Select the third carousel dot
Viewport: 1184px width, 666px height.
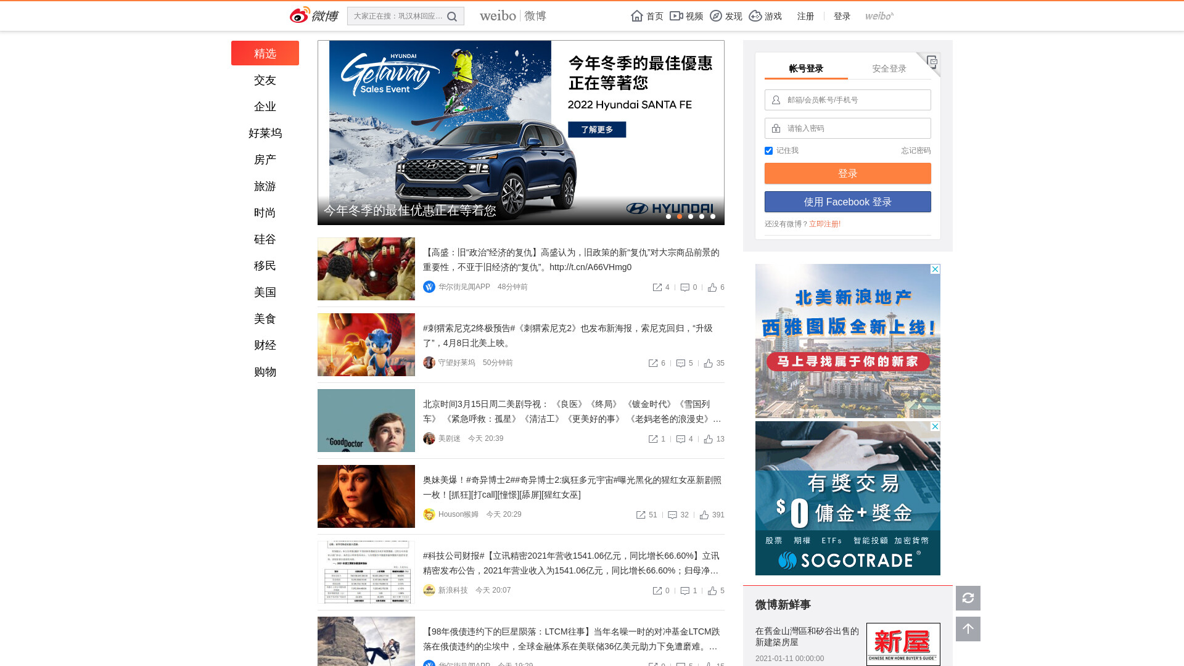pyautogui.click(x=691, y=216)
